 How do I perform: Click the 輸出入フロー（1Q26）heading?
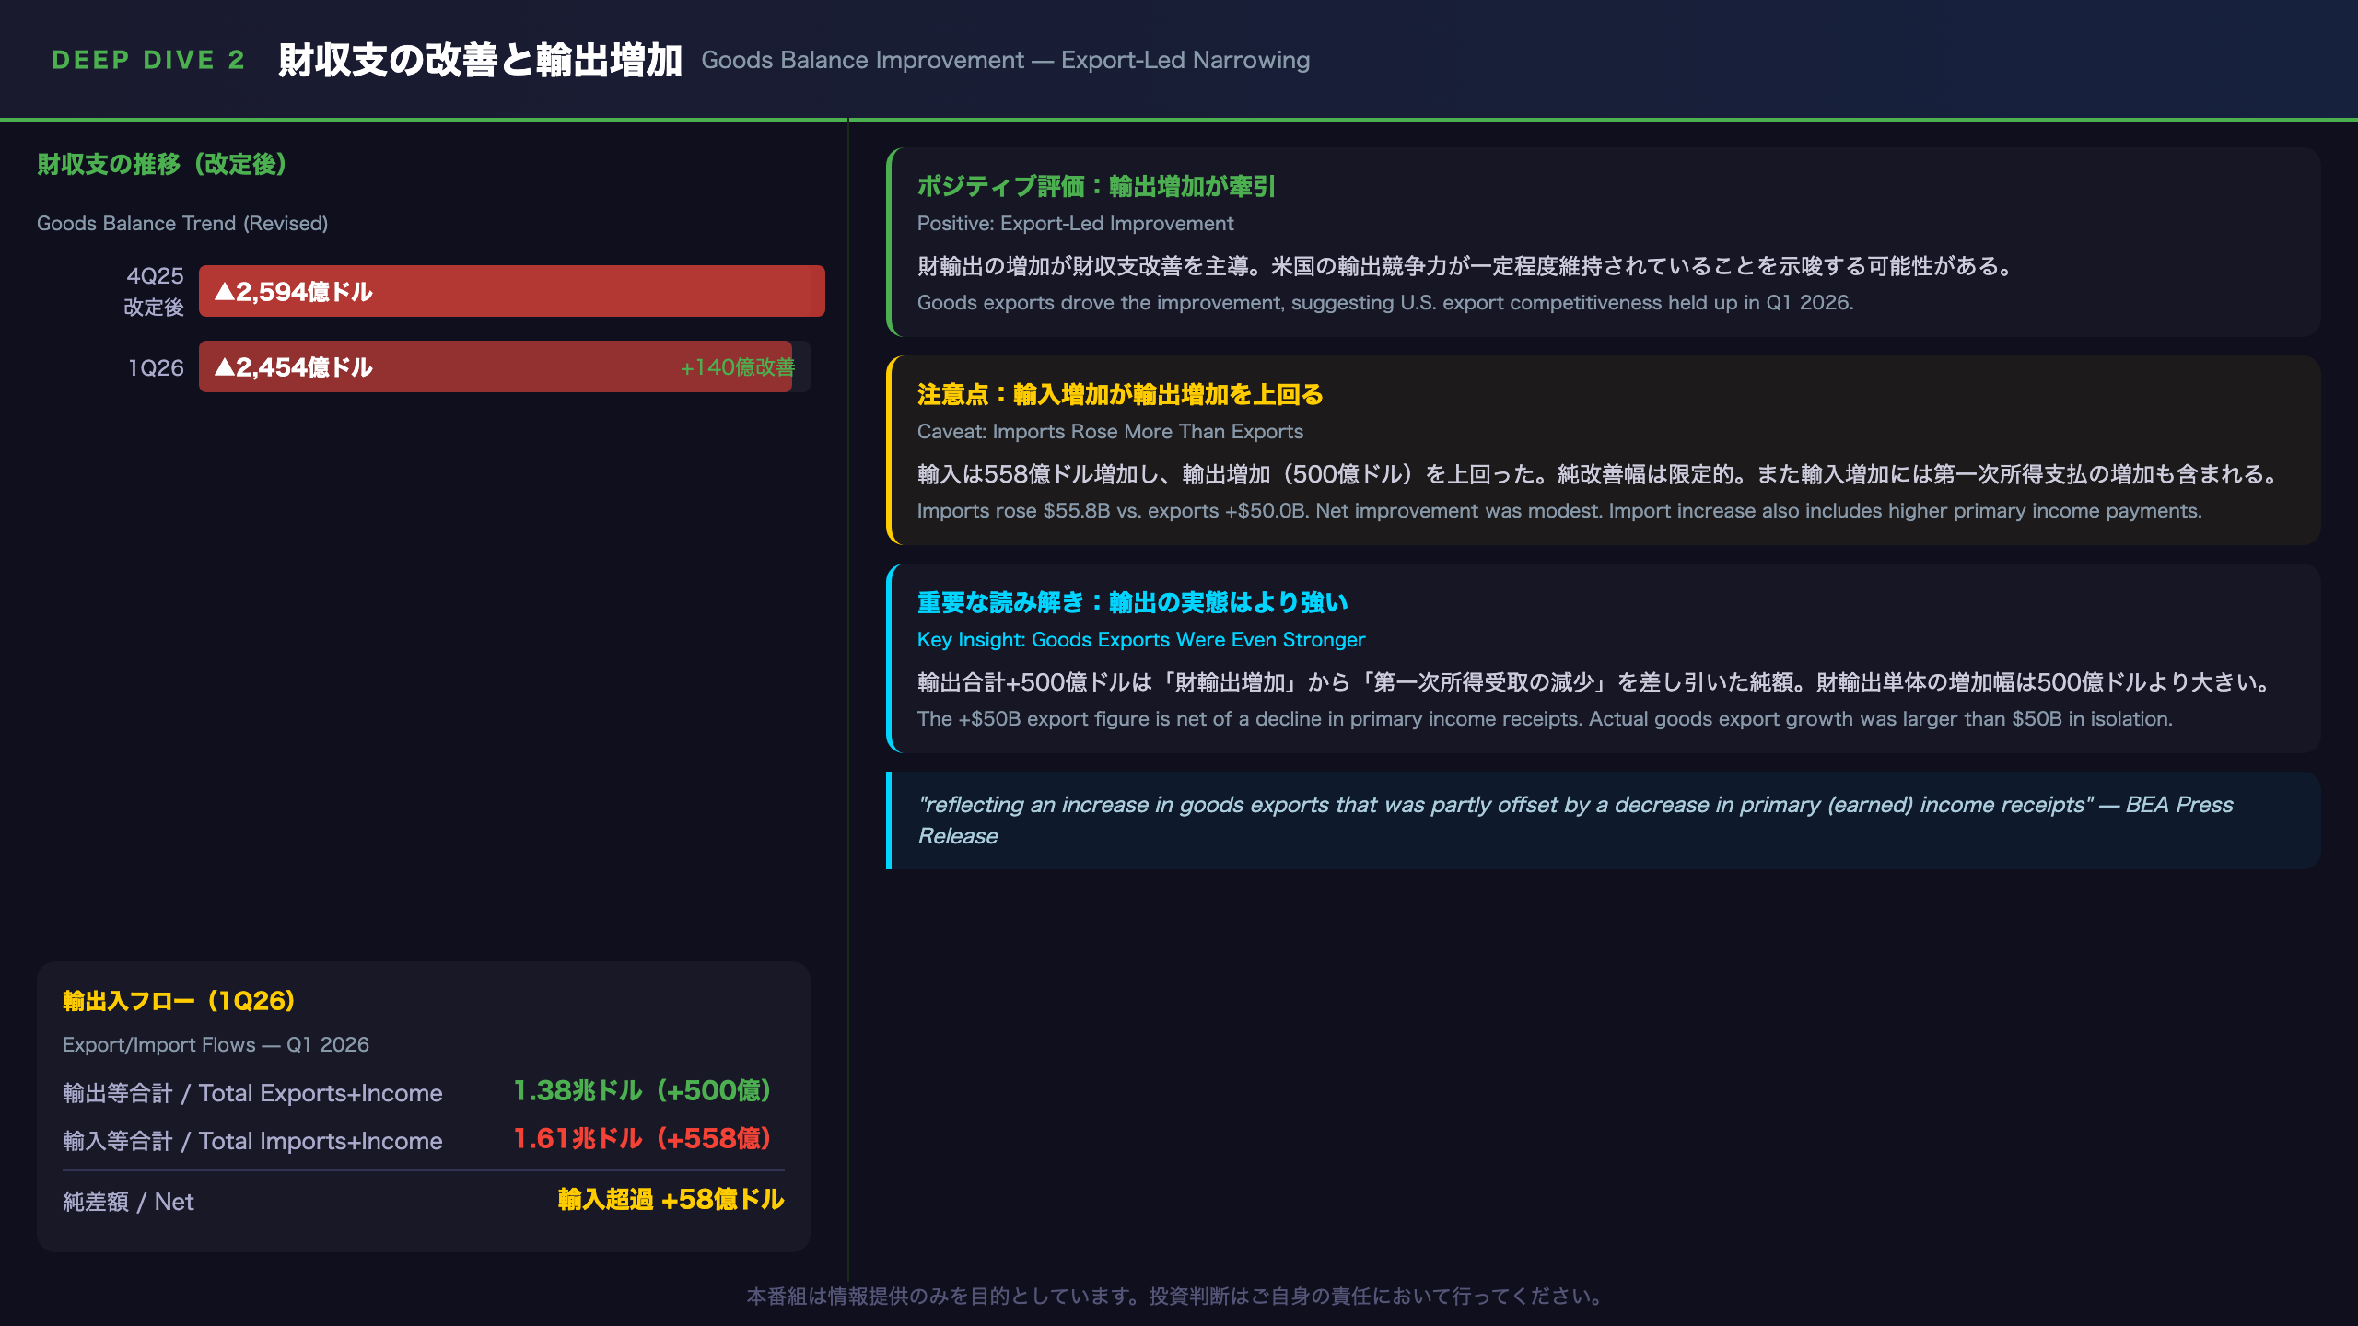tap(179, 1001)
